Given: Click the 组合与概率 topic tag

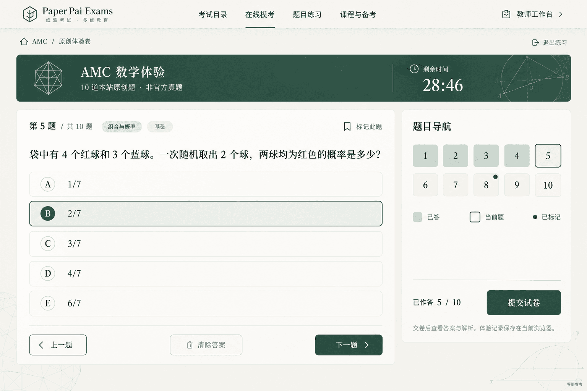Looking at the screenshot, I should coord(122,127).
